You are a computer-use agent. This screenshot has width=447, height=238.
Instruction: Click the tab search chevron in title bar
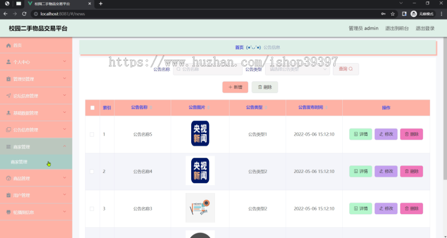pyautogui.click(x=401, y=3)
